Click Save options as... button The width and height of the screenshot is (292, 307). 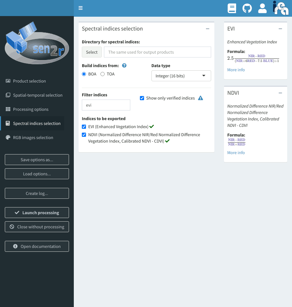click(37, 160)
